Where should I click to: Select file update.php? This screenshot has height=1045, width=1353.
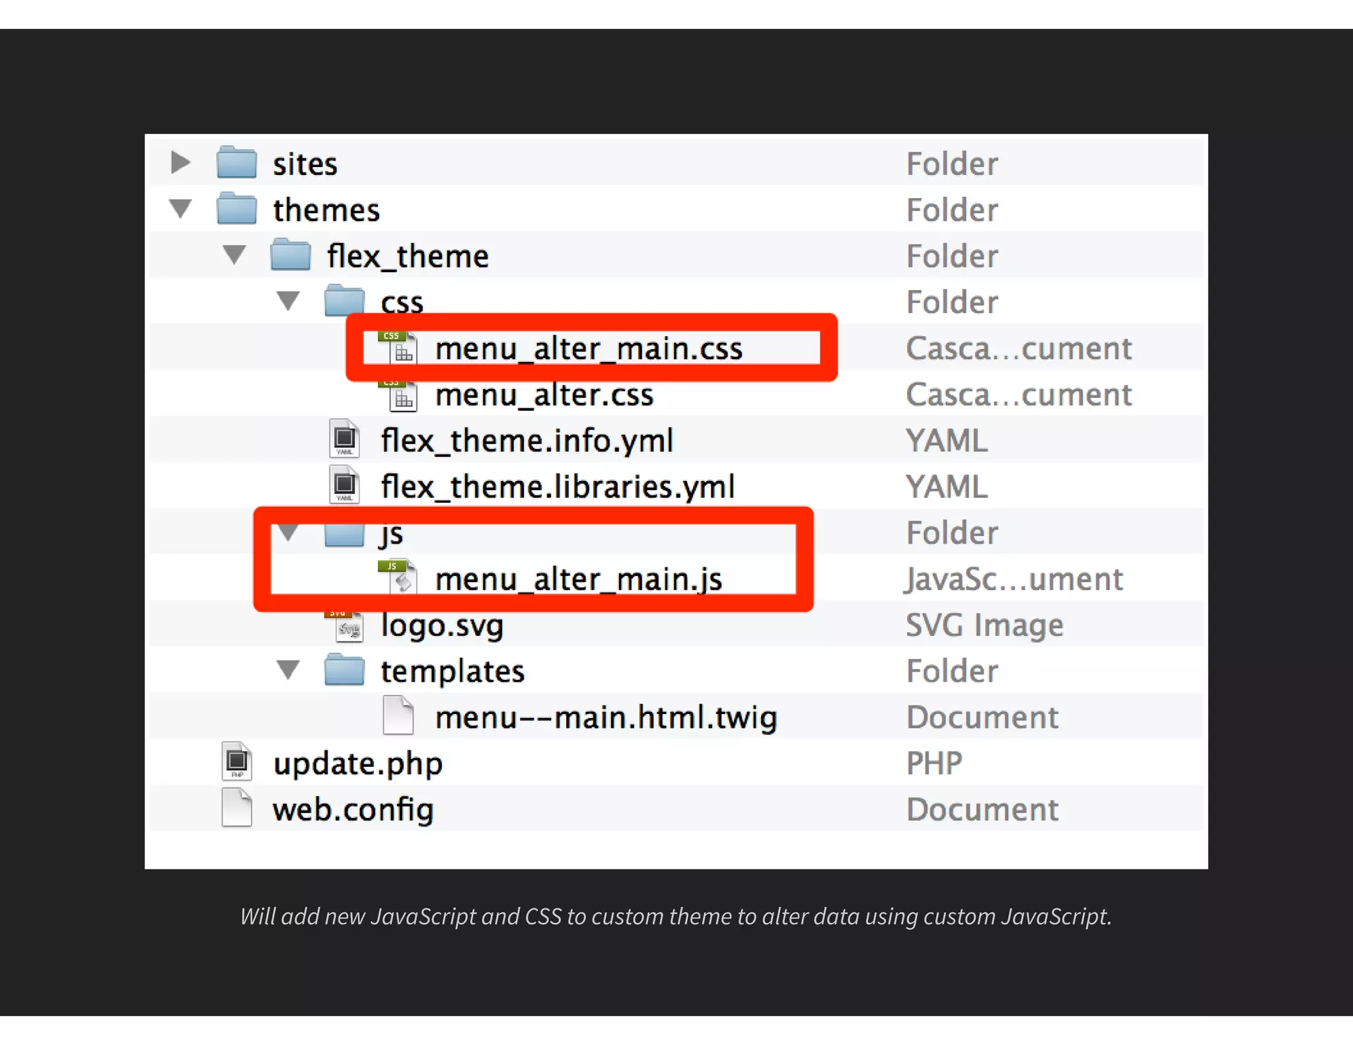pos(357,764)
